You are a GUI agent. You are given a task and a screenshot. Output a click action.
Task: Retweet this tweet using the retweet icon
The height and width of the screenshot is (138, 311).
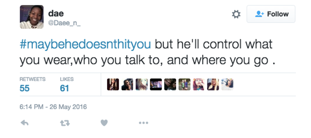point(64,123)
